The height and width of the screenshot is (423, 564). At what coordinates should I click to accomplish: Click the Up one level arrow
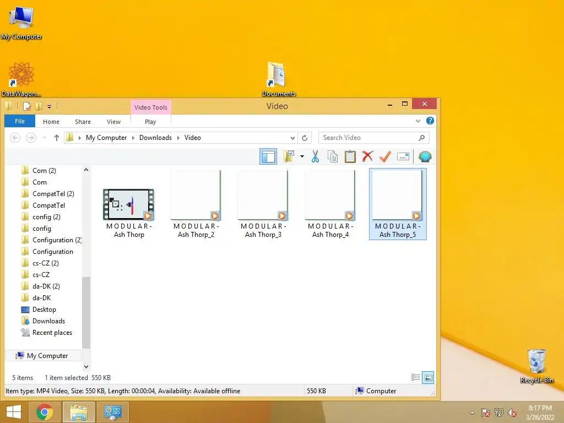pyautogui.click(x=57, y=138)
